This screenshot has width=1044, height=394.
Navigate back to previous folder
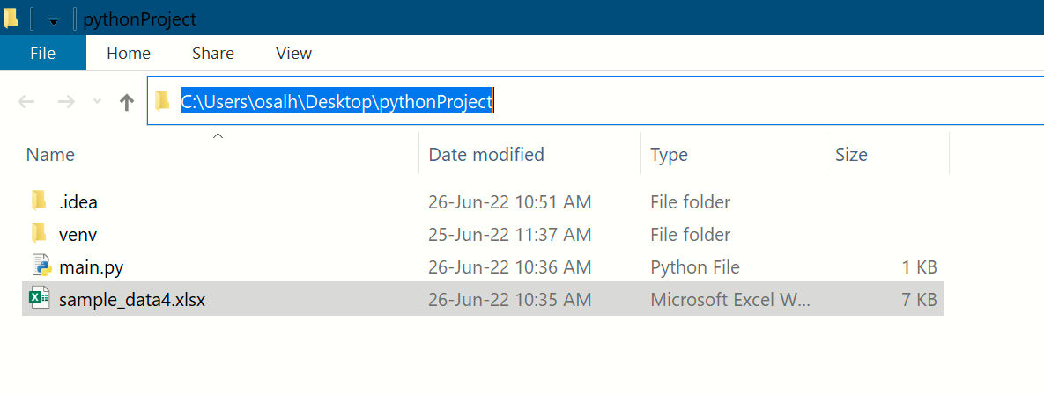pos(26,103)
